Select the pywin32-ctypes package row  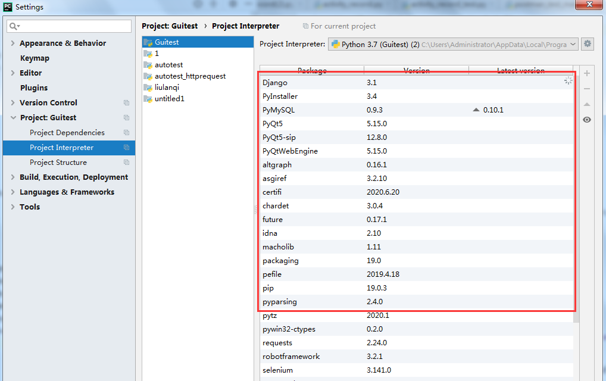click(416, 329)
